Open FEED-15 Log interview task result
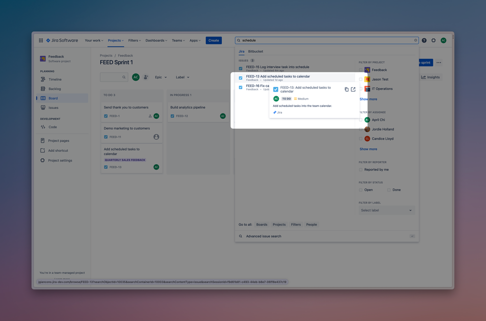The width and height of the screenshot is (486, 321). [x=296, y=68]
